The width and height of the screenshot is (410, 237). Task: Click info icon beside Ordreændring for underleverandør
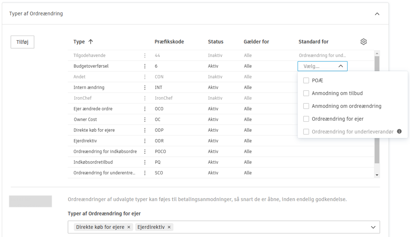click(399, 131)
